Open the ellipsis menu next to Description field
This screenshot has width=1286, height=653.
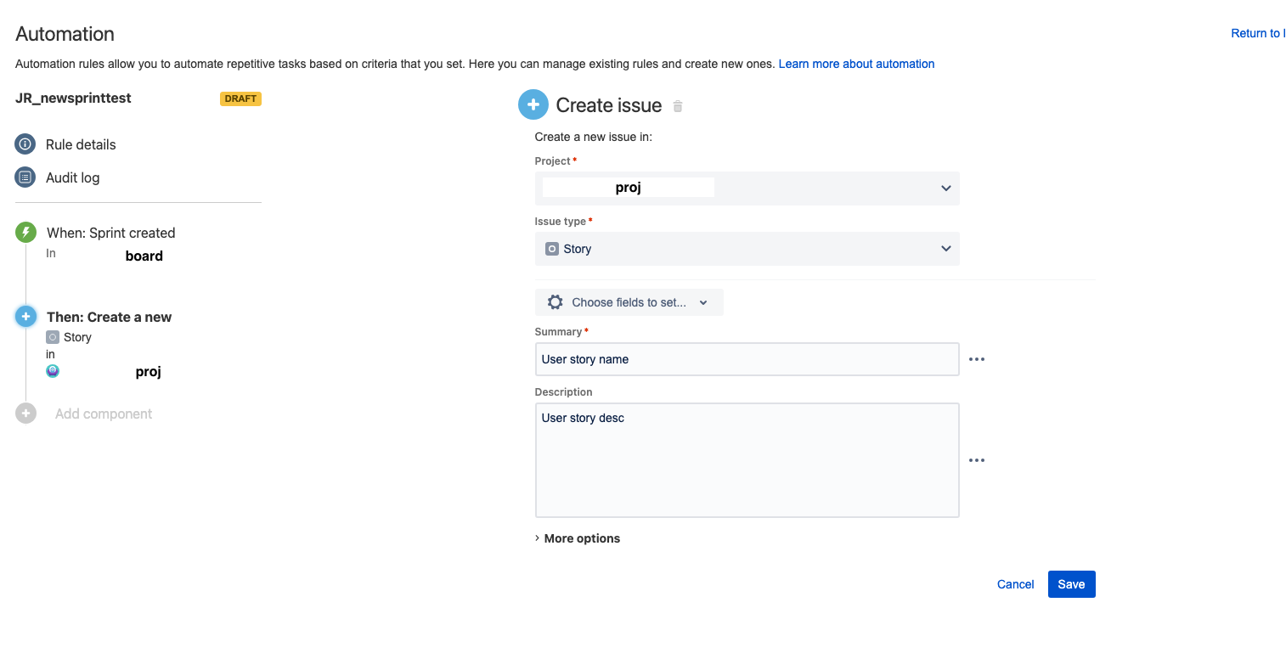click(976, 460)
